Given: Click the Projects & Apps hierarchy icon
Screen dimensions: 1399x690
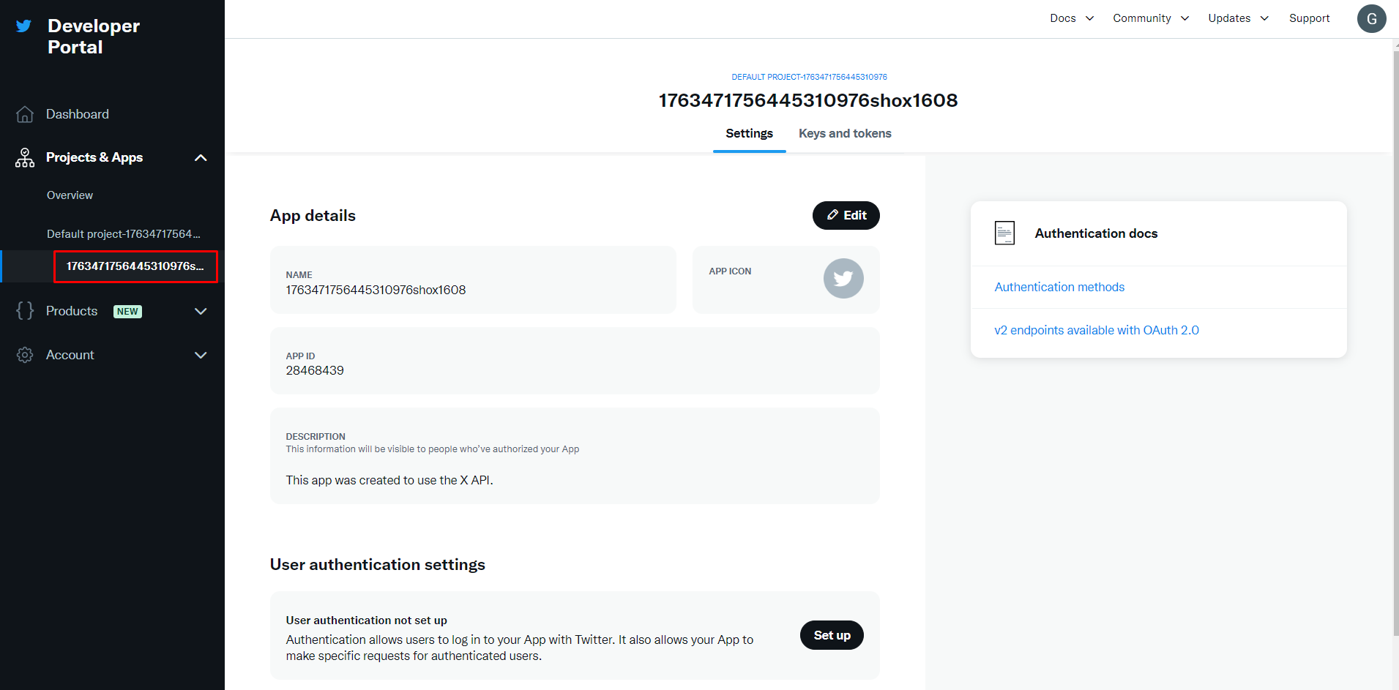Looking at the screenshot, I should 25,158.
